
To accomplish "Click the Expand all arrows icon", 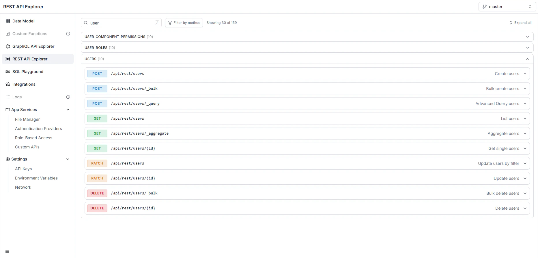I will click(511, 23).
